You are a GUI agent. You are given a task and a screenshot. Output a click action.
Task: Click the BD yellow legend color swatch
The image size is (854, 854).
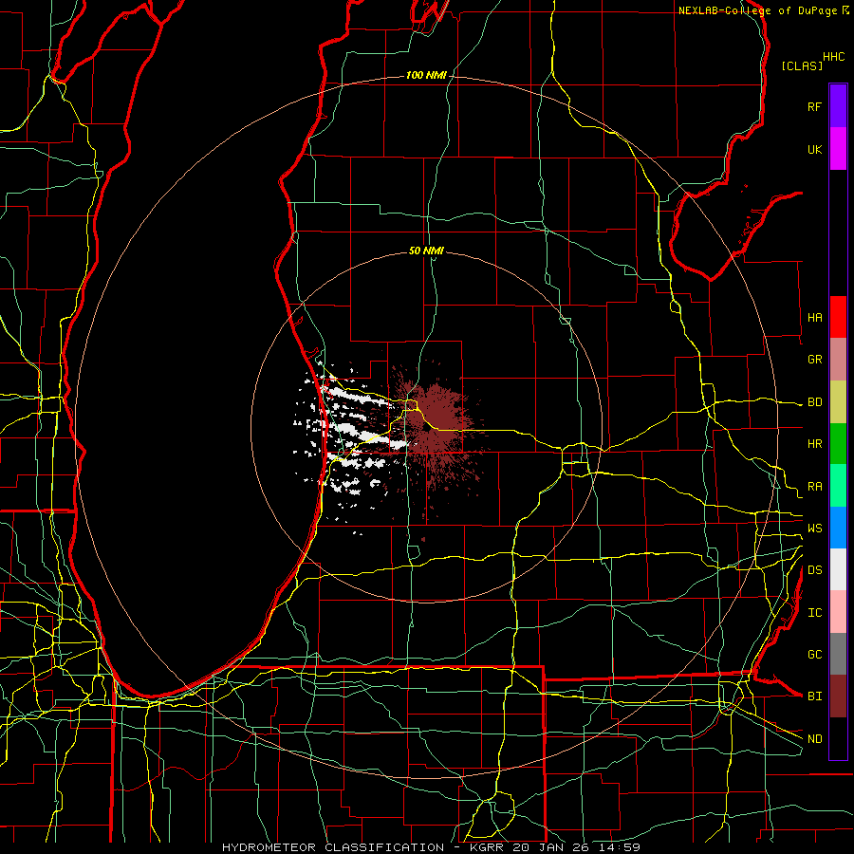point(838,402)
